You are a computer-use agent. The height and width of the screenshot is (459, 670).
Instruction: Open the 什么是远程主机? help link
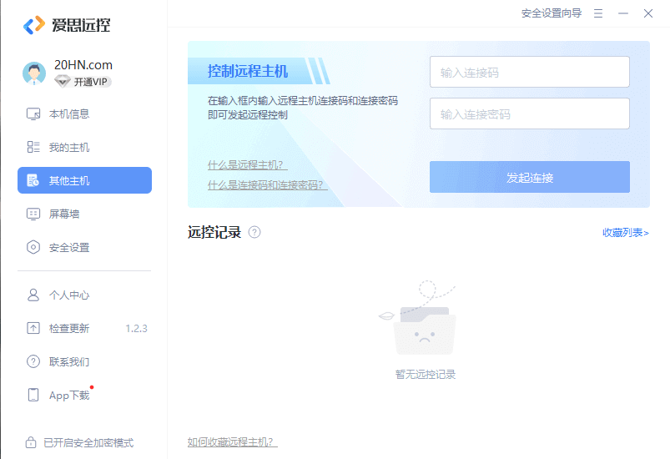pyautogui.click(x=247, y=164)
